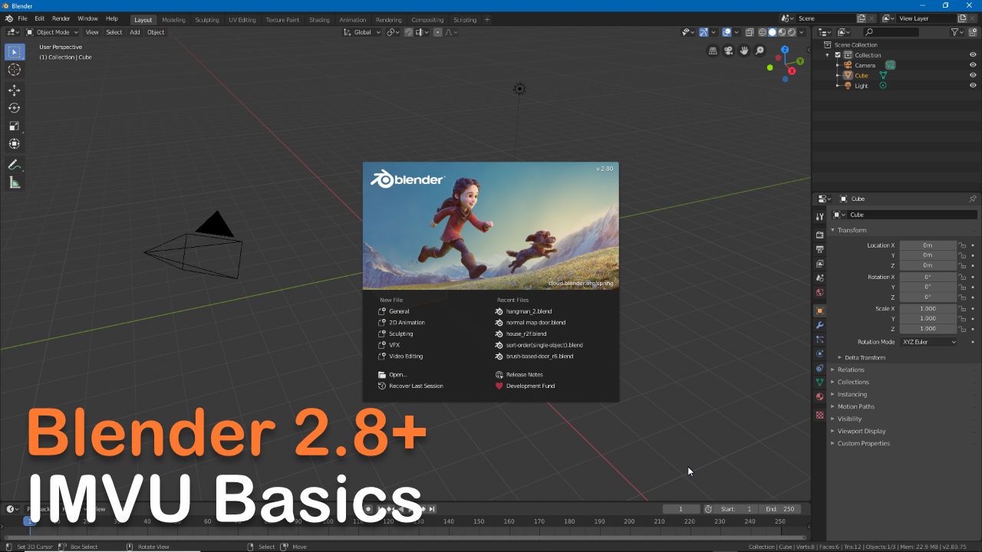Uncheck the Collection checkbox
Viewport: 982px width, 552px height.
pyautogui.click(x=838, y=55)
